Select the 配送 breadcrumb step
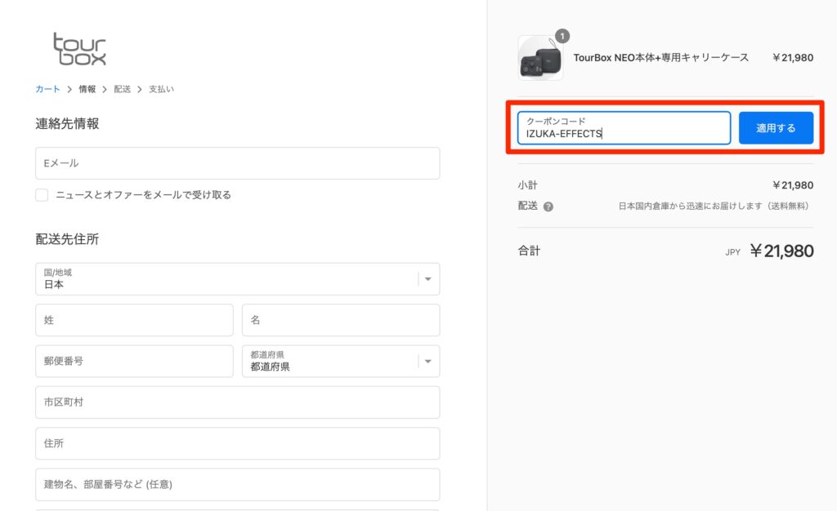This screenshot has height=511, width=837. pyautogui.click(x=123, y=89)
